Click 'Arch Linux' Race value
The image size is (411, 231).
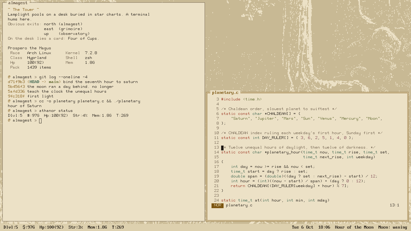pyautogui.click(x=39, y=53)
